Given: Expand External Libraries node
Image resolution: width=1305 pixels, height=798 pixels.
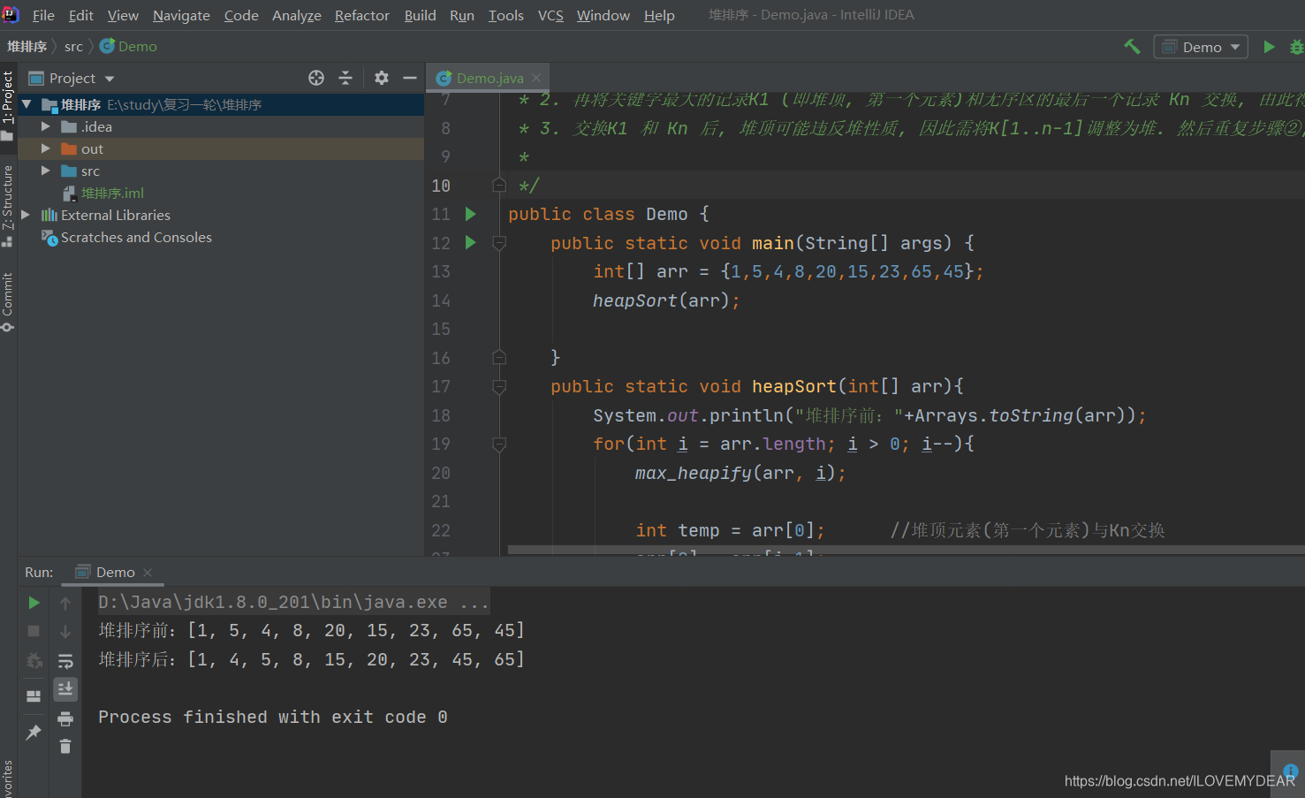Looking at the screenshot, I should (26, 215).
